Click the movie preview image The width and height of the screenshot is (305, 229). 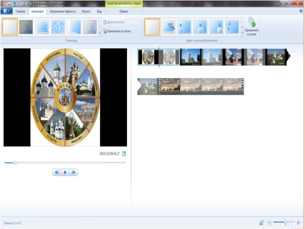click(x=65, y=97)
